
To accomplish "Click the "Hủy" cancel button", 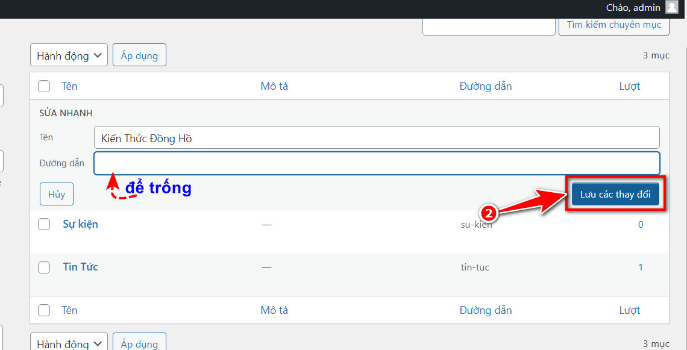I will pyautogui.click(x=57, y=194).
